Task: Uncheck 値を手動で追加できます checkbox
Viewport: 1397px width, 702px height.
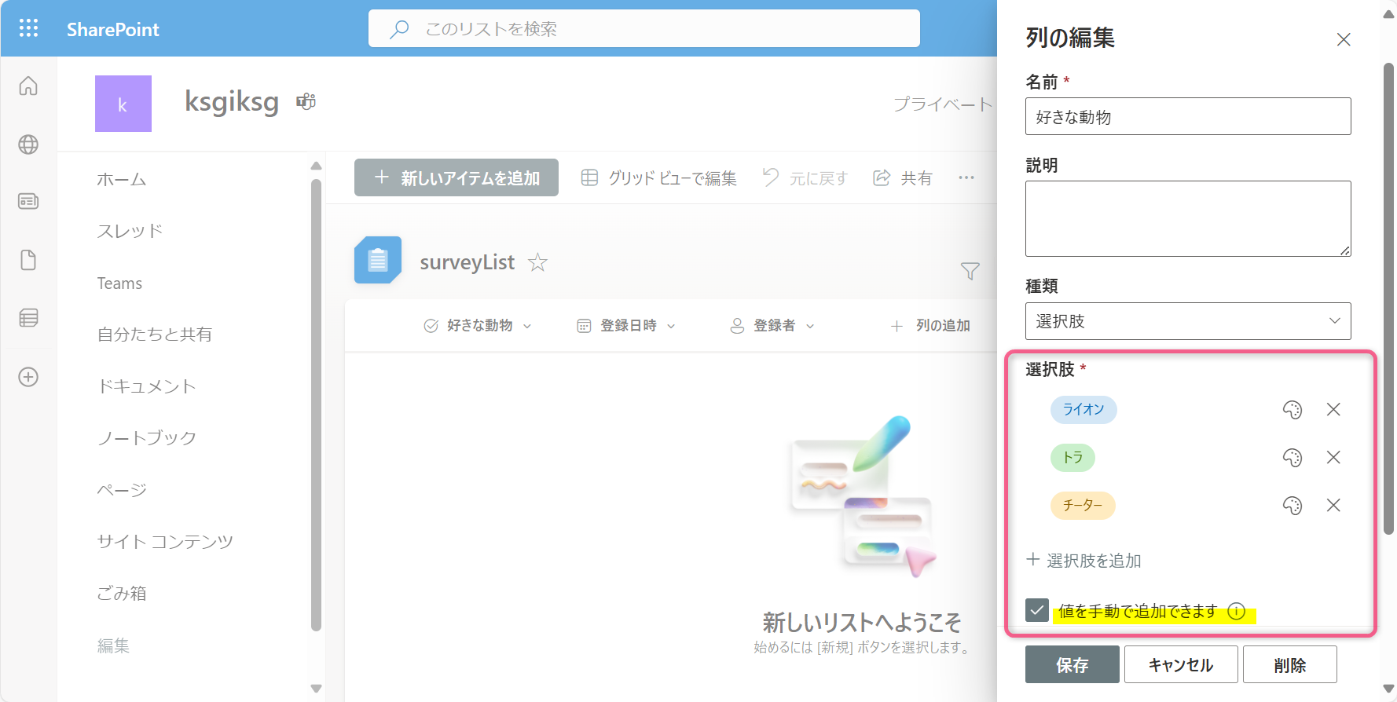Action: pyautogui.click(x=1037, y=610)
